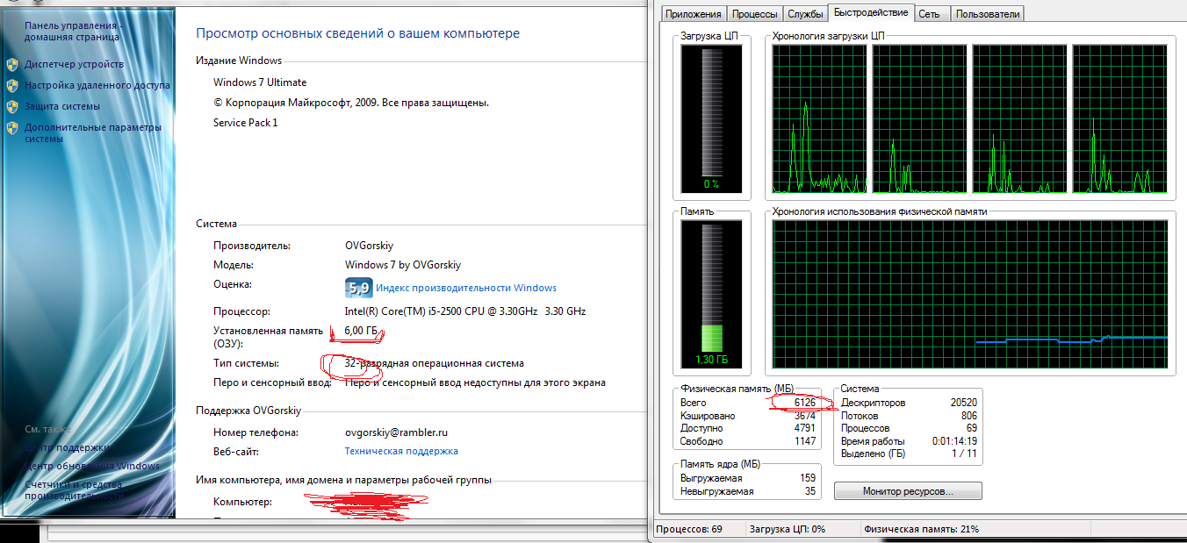Open Индекс производительности Windows link
This screenshot has width=1187, height=543.
[x=466, y=288]
